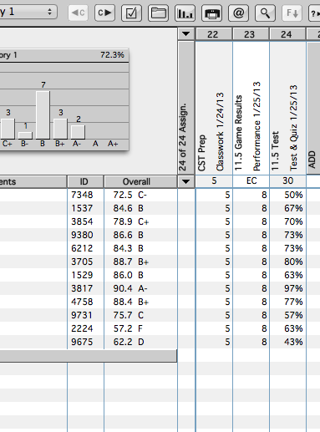Select student ID 9731
Viewport: 320px width, 432px height.
coord(82,315)
